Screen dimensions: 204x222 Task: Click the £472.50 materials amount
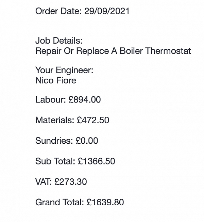click(x=93, y=120)
